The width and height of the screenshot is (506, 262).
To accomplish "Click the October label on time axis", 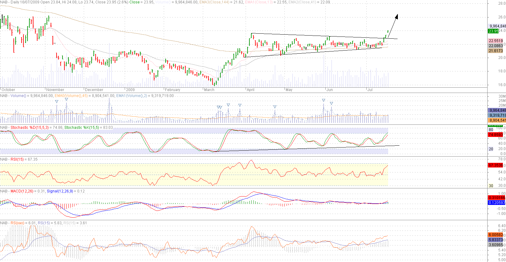I will tap(8, 90).
